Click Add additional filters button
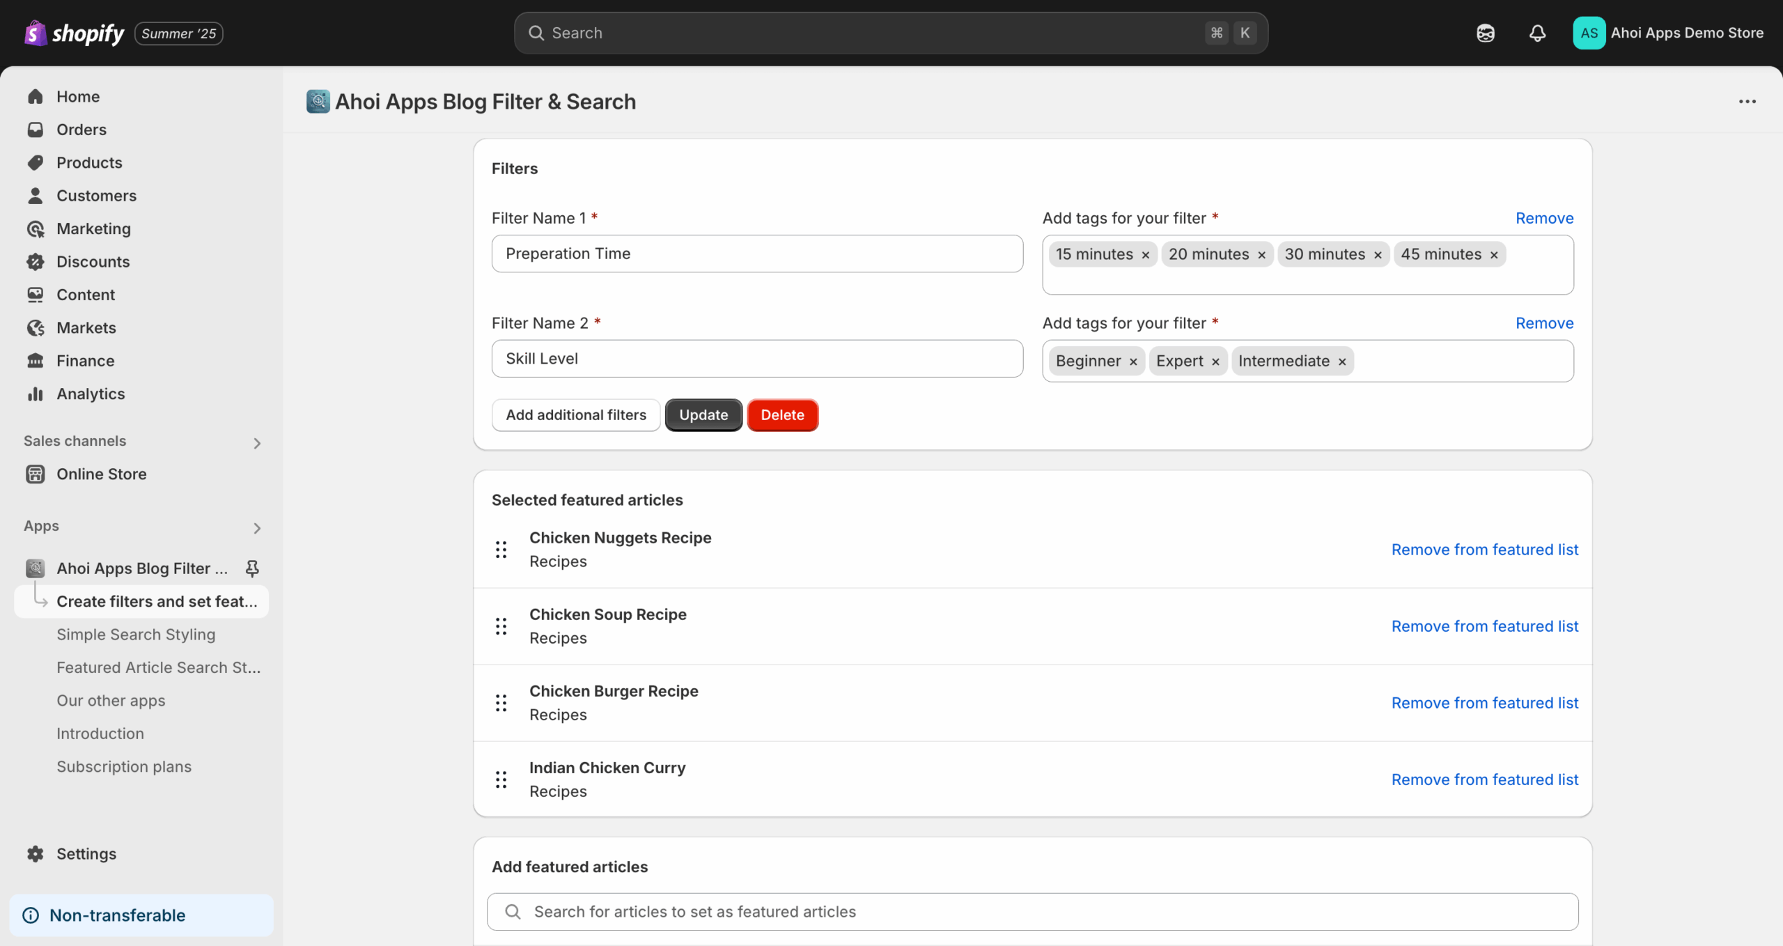 click(576, 415)
